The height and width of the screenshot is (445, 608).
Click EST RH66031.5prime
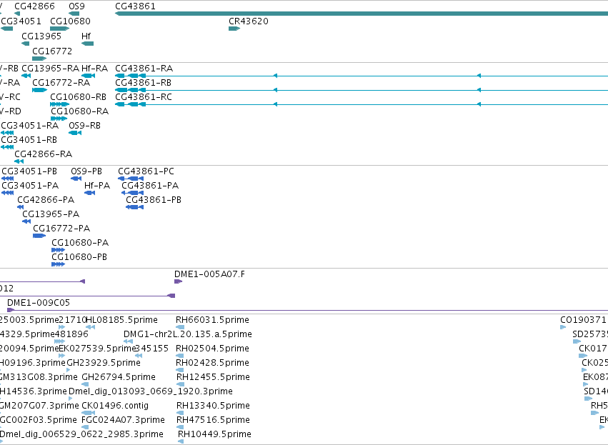point(180,327)
